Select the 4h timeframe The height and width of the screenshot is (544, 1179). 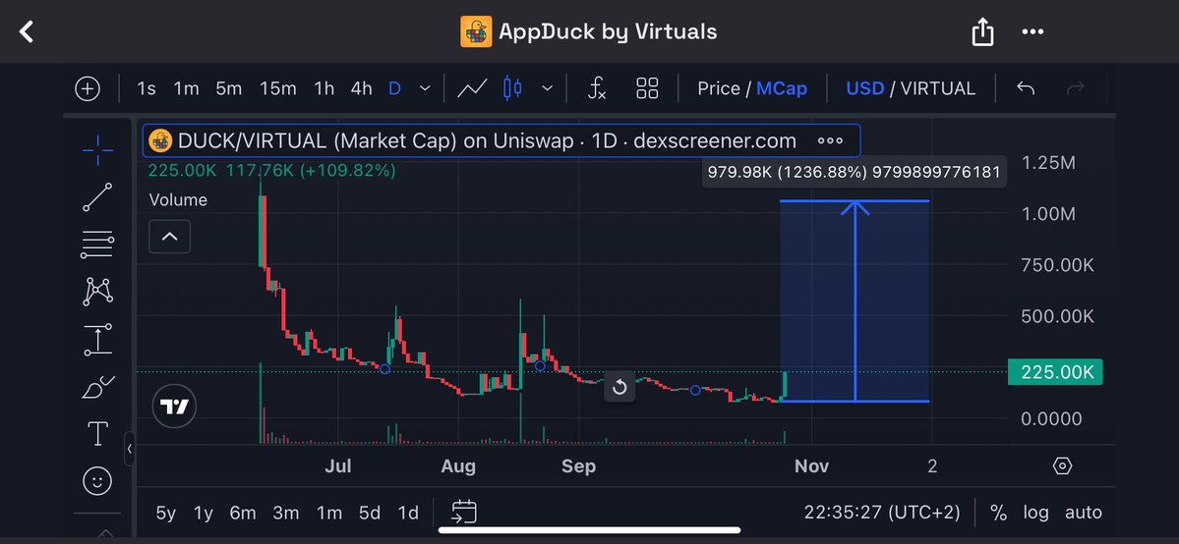(x=361, y=88)
